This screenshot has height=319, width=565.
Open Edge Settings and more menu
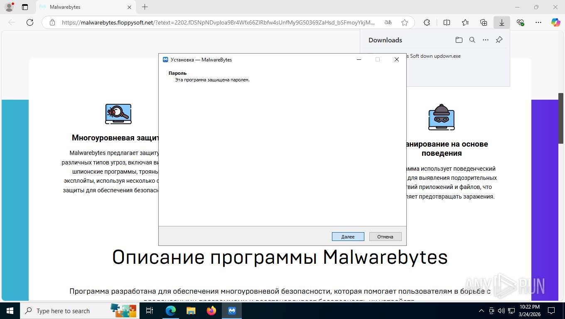pos(538,22)
